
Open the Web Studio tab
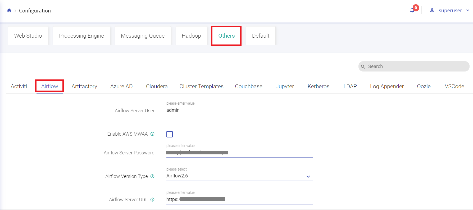click(28, 36)
